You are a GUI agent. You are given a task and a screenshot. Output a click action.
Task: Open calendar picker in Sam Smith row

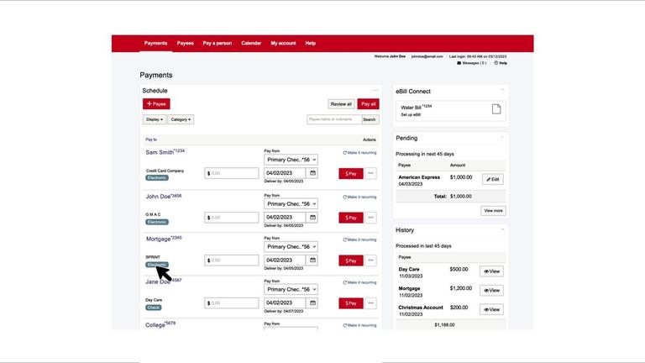pyautogui.click(x=312, y=173)
